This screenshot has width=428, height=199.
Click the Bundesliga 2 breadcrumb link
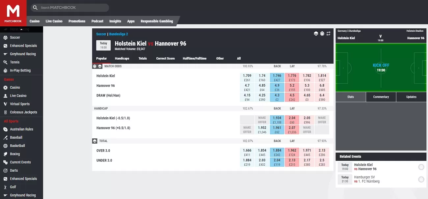pyautogui.click(x=119, y=34)
